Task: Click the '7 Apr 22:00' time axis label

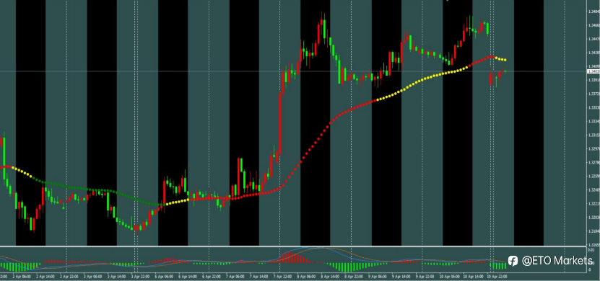Action: pyautogui.click(x=282, y=277)
